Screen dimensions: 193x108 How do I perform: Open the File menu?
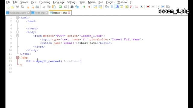pyautogui.click(x=8, y=2)
